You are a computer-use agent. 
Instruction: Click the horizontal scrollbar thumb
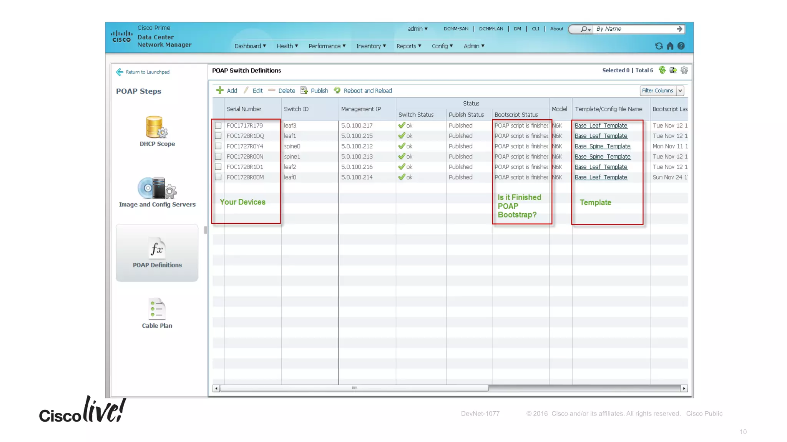click(x=354, y=388)
